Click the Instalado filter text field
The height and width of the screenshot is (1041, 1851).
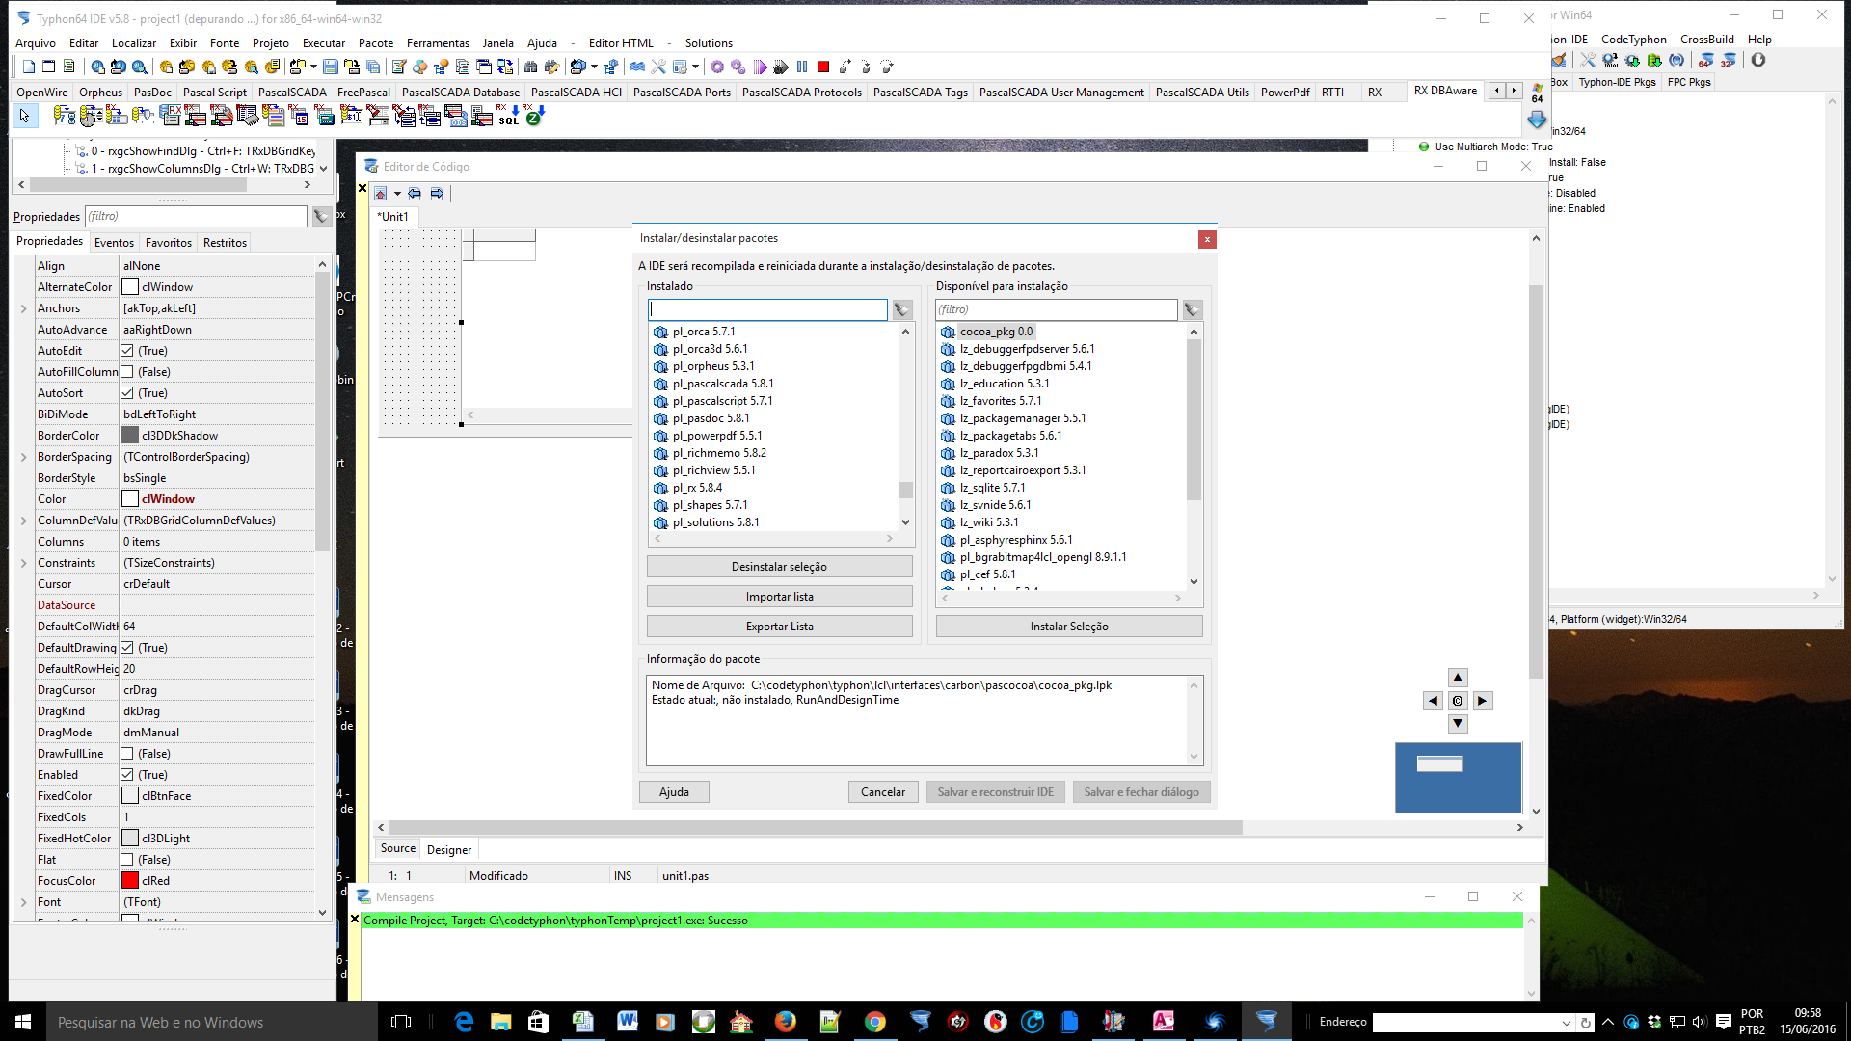767,309
